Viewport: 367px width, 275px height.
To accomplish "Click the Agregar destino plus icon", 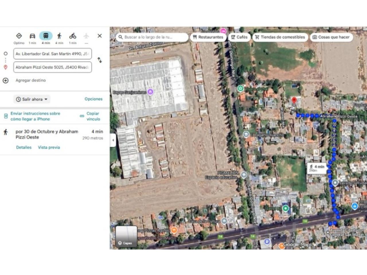I will click(5, 80).
